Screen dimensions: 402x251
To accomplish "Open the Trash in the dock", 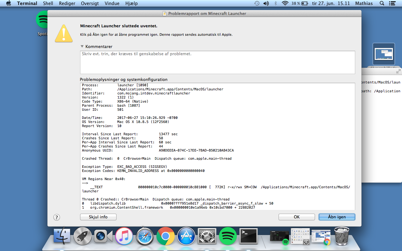I will 341,236.
